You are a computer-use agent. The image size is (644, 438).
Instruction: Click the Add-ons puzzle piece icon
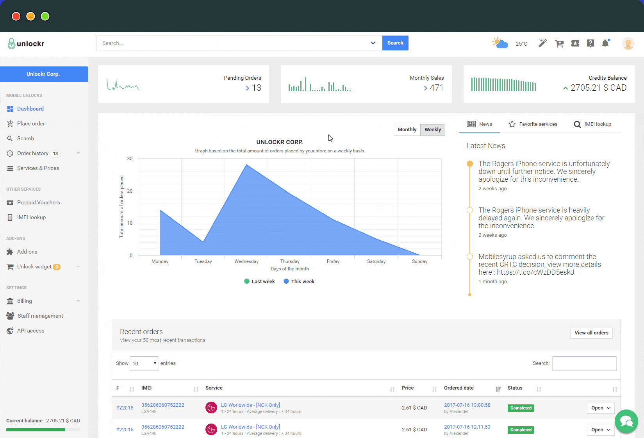click(x=10, y=252)
